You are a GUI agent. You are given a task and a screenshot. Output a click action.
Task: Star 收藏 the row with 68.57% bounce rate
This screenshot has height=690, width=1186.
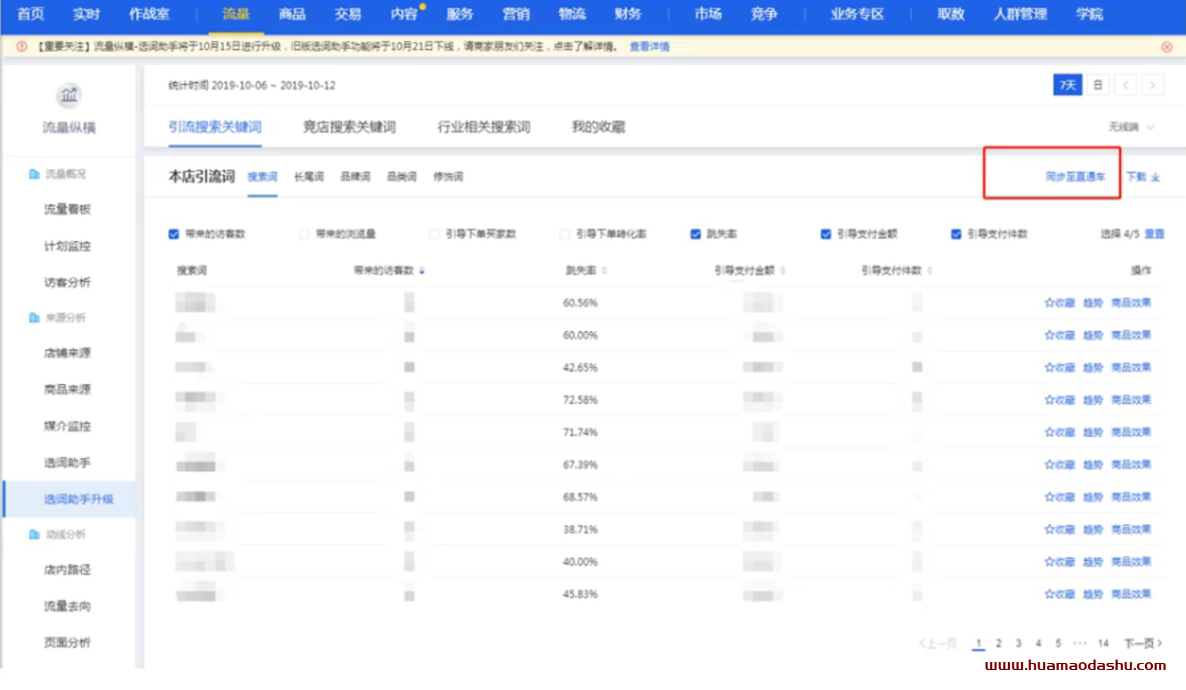tap(1059, 497)
